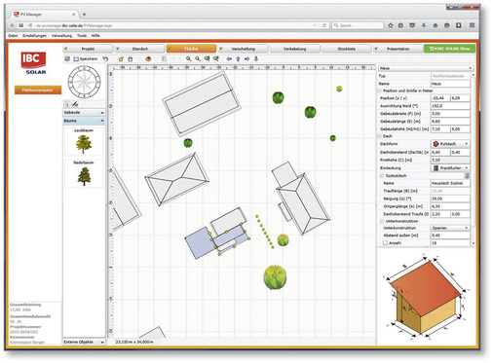
Task: Switch to the Verschaltung tab
Action: [x=243, y=49]
